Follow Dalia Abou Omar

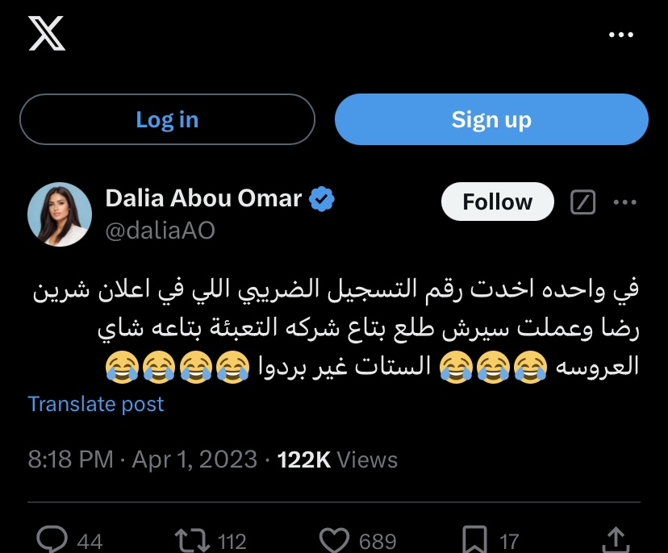click(x=497, y=202)
